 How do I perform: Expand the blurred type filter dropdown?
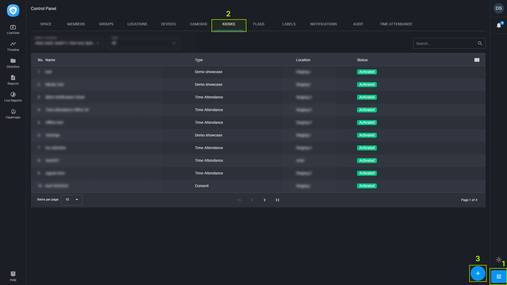[x=144, y=43]
